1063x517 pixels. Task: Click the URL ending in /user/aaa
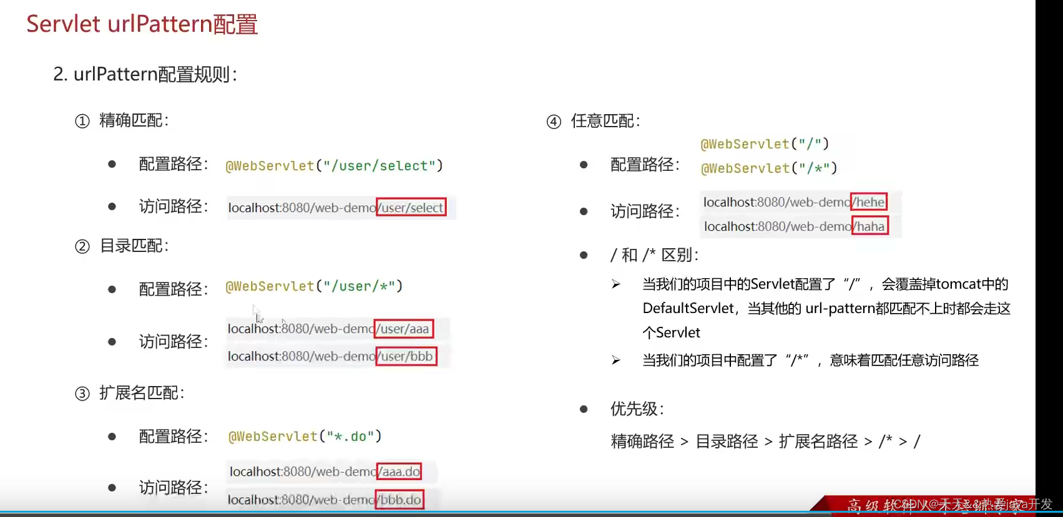point(330,329)
